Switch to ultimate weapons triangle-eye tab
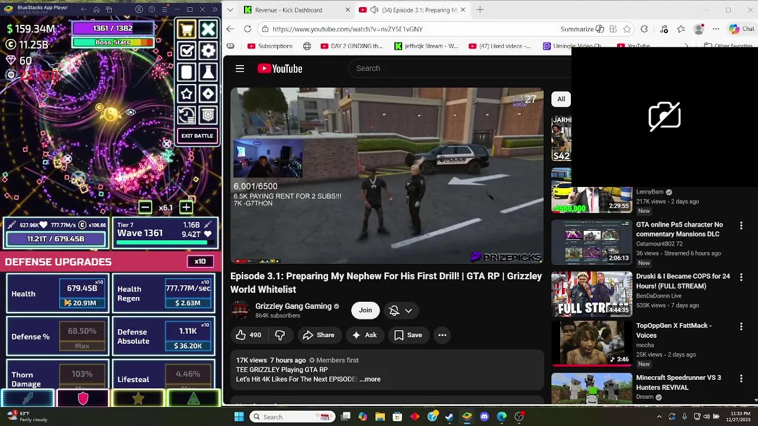This screenshot has width=758, height=426. (194, 399)
